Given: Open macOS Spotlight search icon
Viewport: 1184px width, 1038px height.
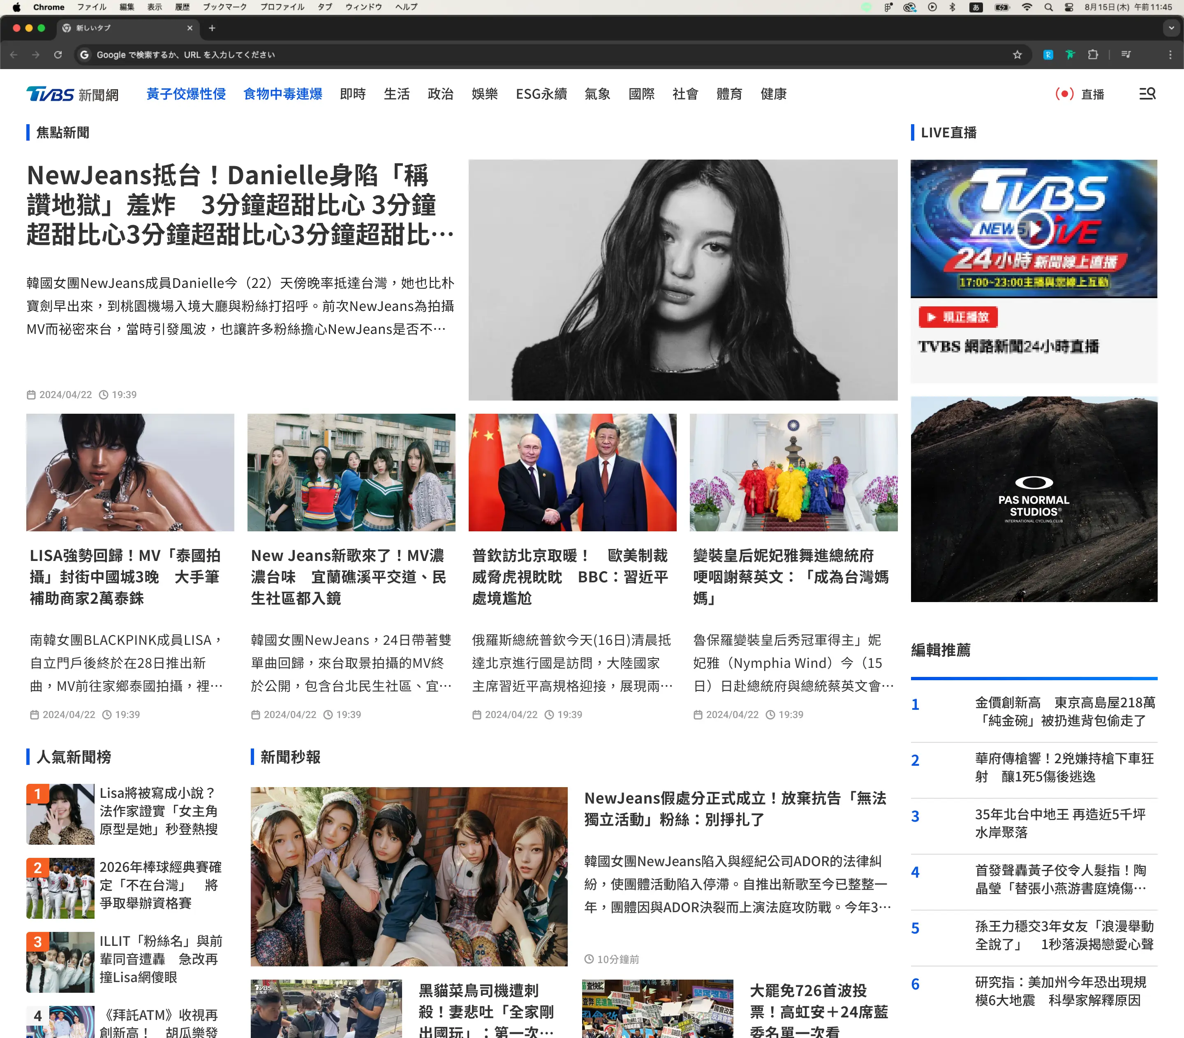Looking at the screenshot, I should (x=1048, y=7).
